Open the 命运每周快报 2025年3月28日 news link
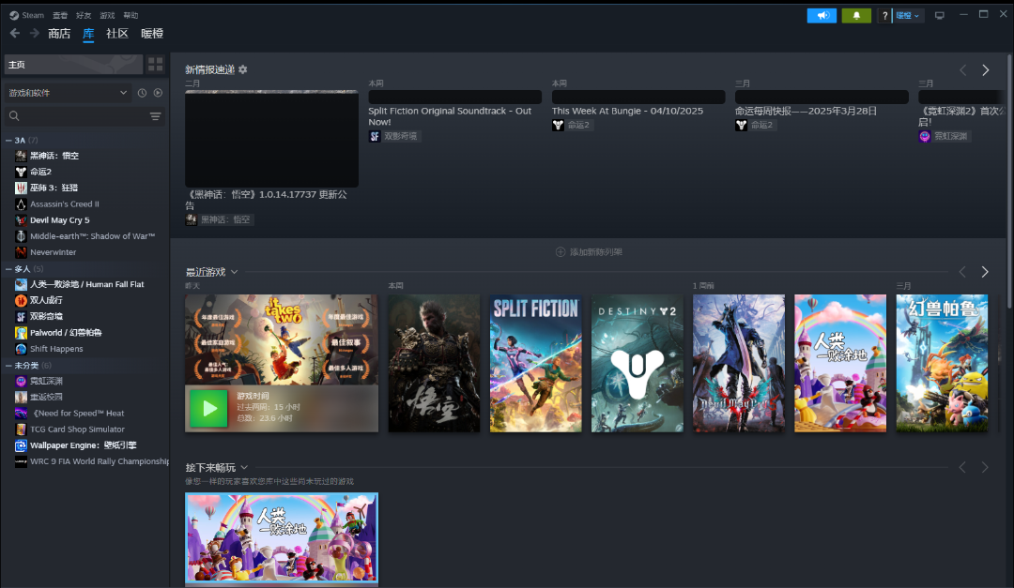The height and width of the screenshot is (588, 1014). pyautogui.click(x=806, y=112)
